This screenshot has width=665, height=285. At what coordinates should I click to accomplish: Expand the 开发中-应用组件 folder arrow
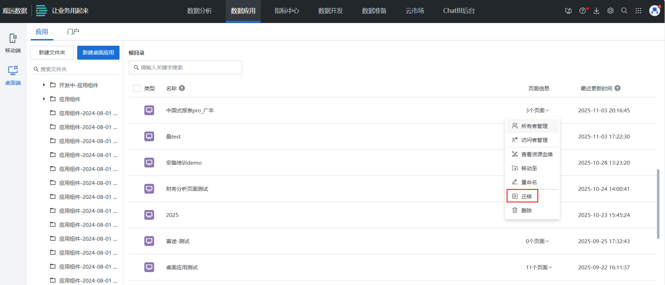[44, 85]
